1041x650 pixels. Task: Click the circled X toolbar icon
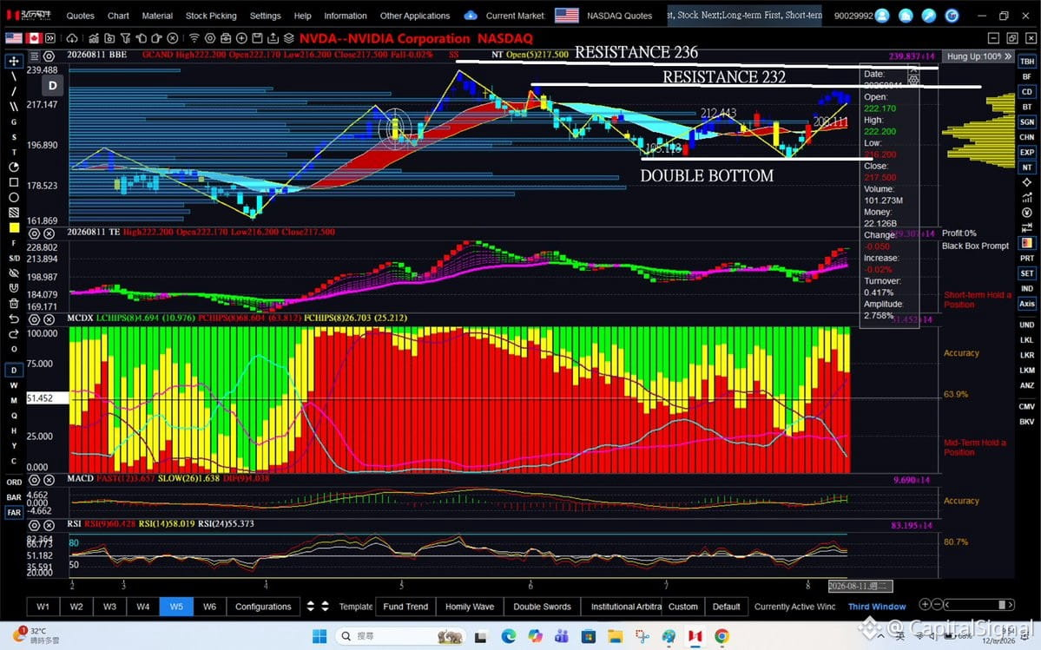tap(173, 38)
